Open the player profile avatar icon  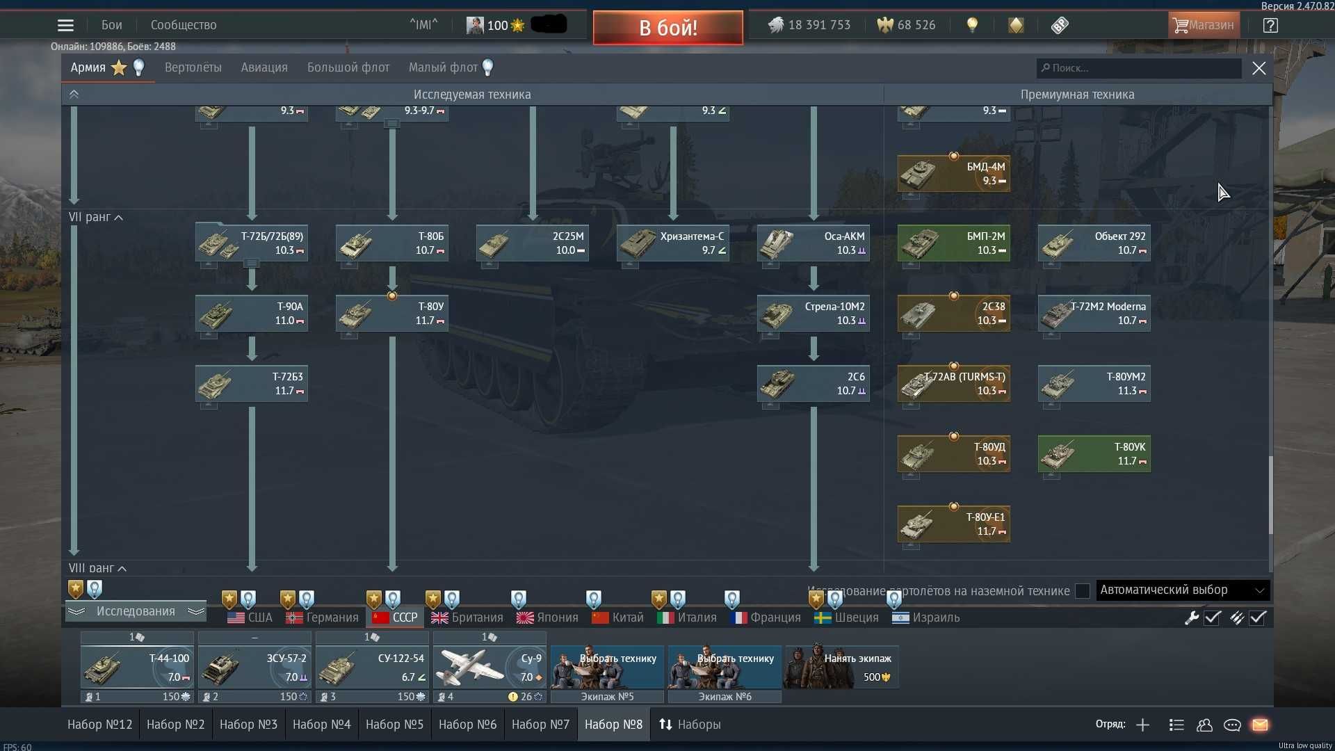[475, 26]
